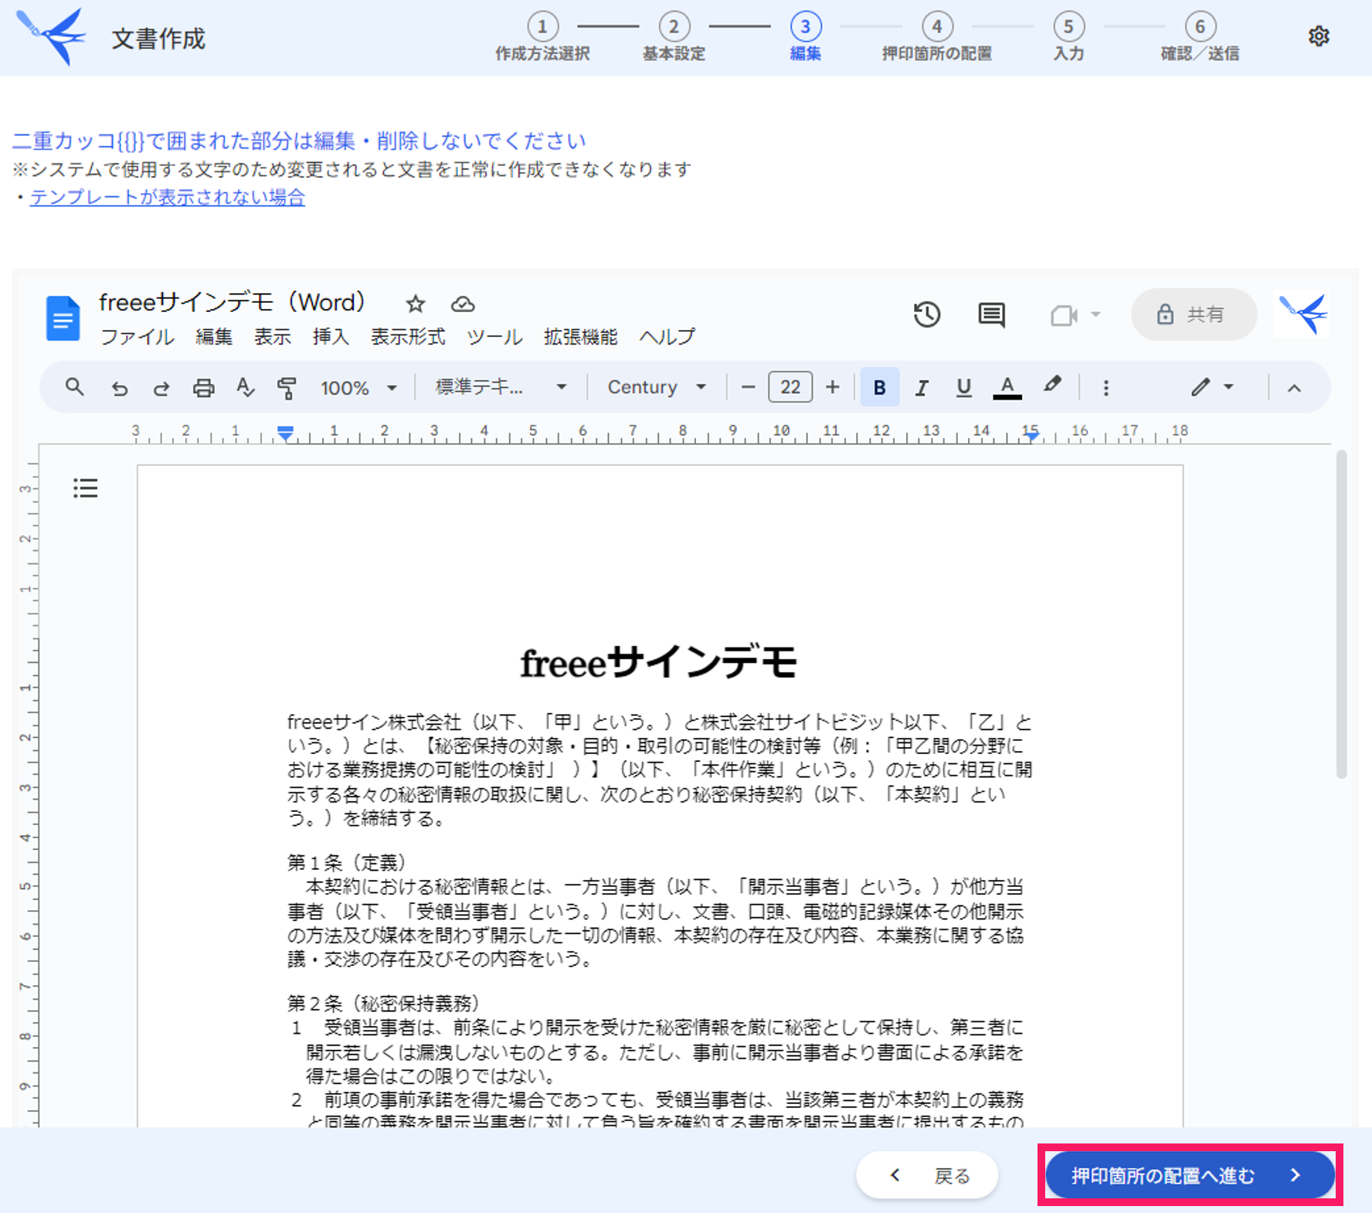The image size is (1372, 1213).
Task: Open the zoom 100% dropdown
Action: pyautogui.click(x=358, y=388)
